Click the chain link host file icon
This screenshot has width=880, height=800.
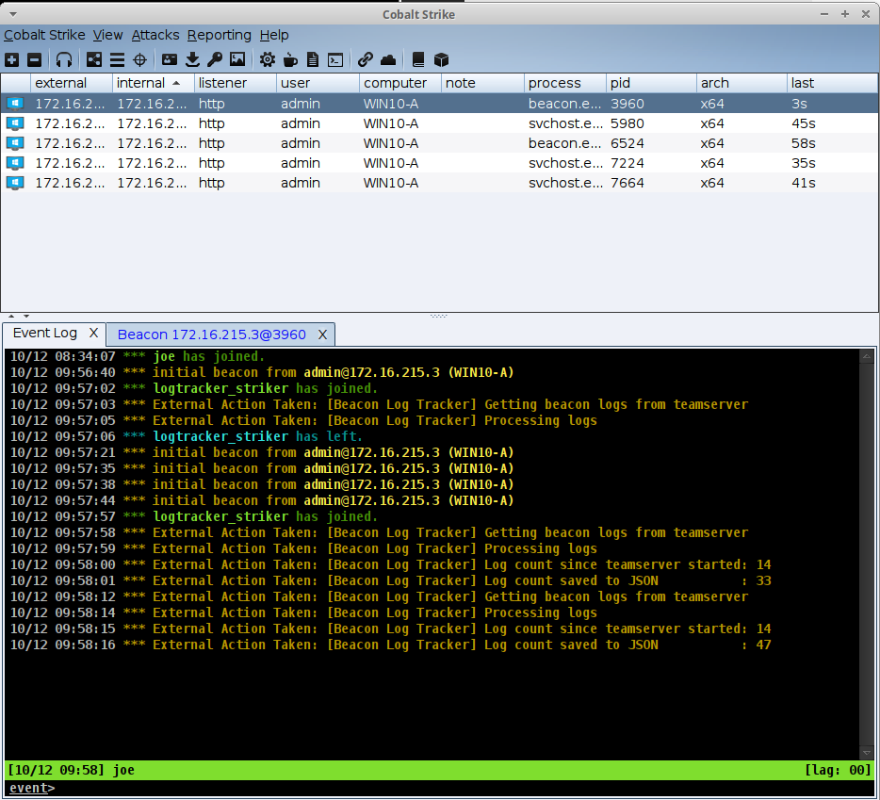coord(366,59)
